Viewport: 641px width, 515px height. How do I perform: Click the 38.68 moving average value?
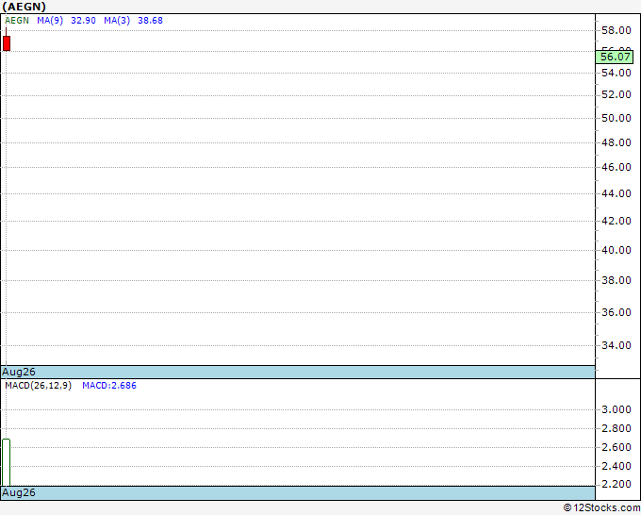[x=151, y=21]
